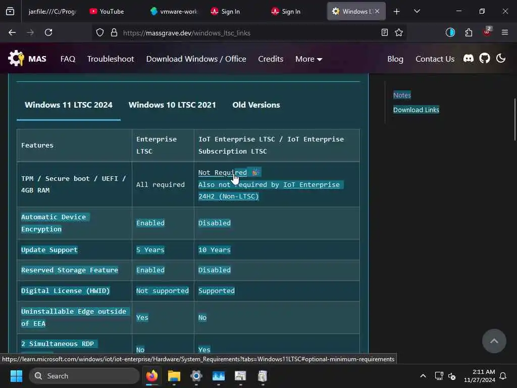Open the Windows Start menu

[16, 376]
